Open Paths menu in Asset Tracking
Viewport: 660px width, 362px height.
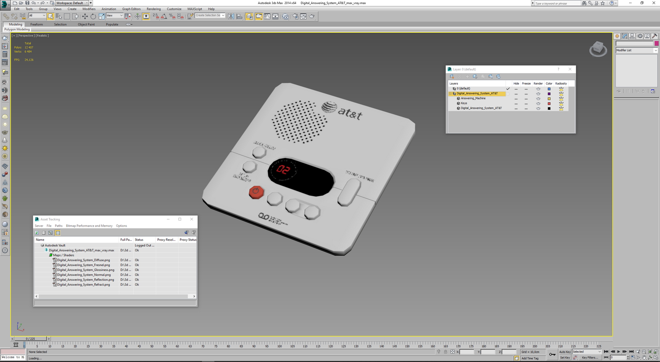[59, 226]
